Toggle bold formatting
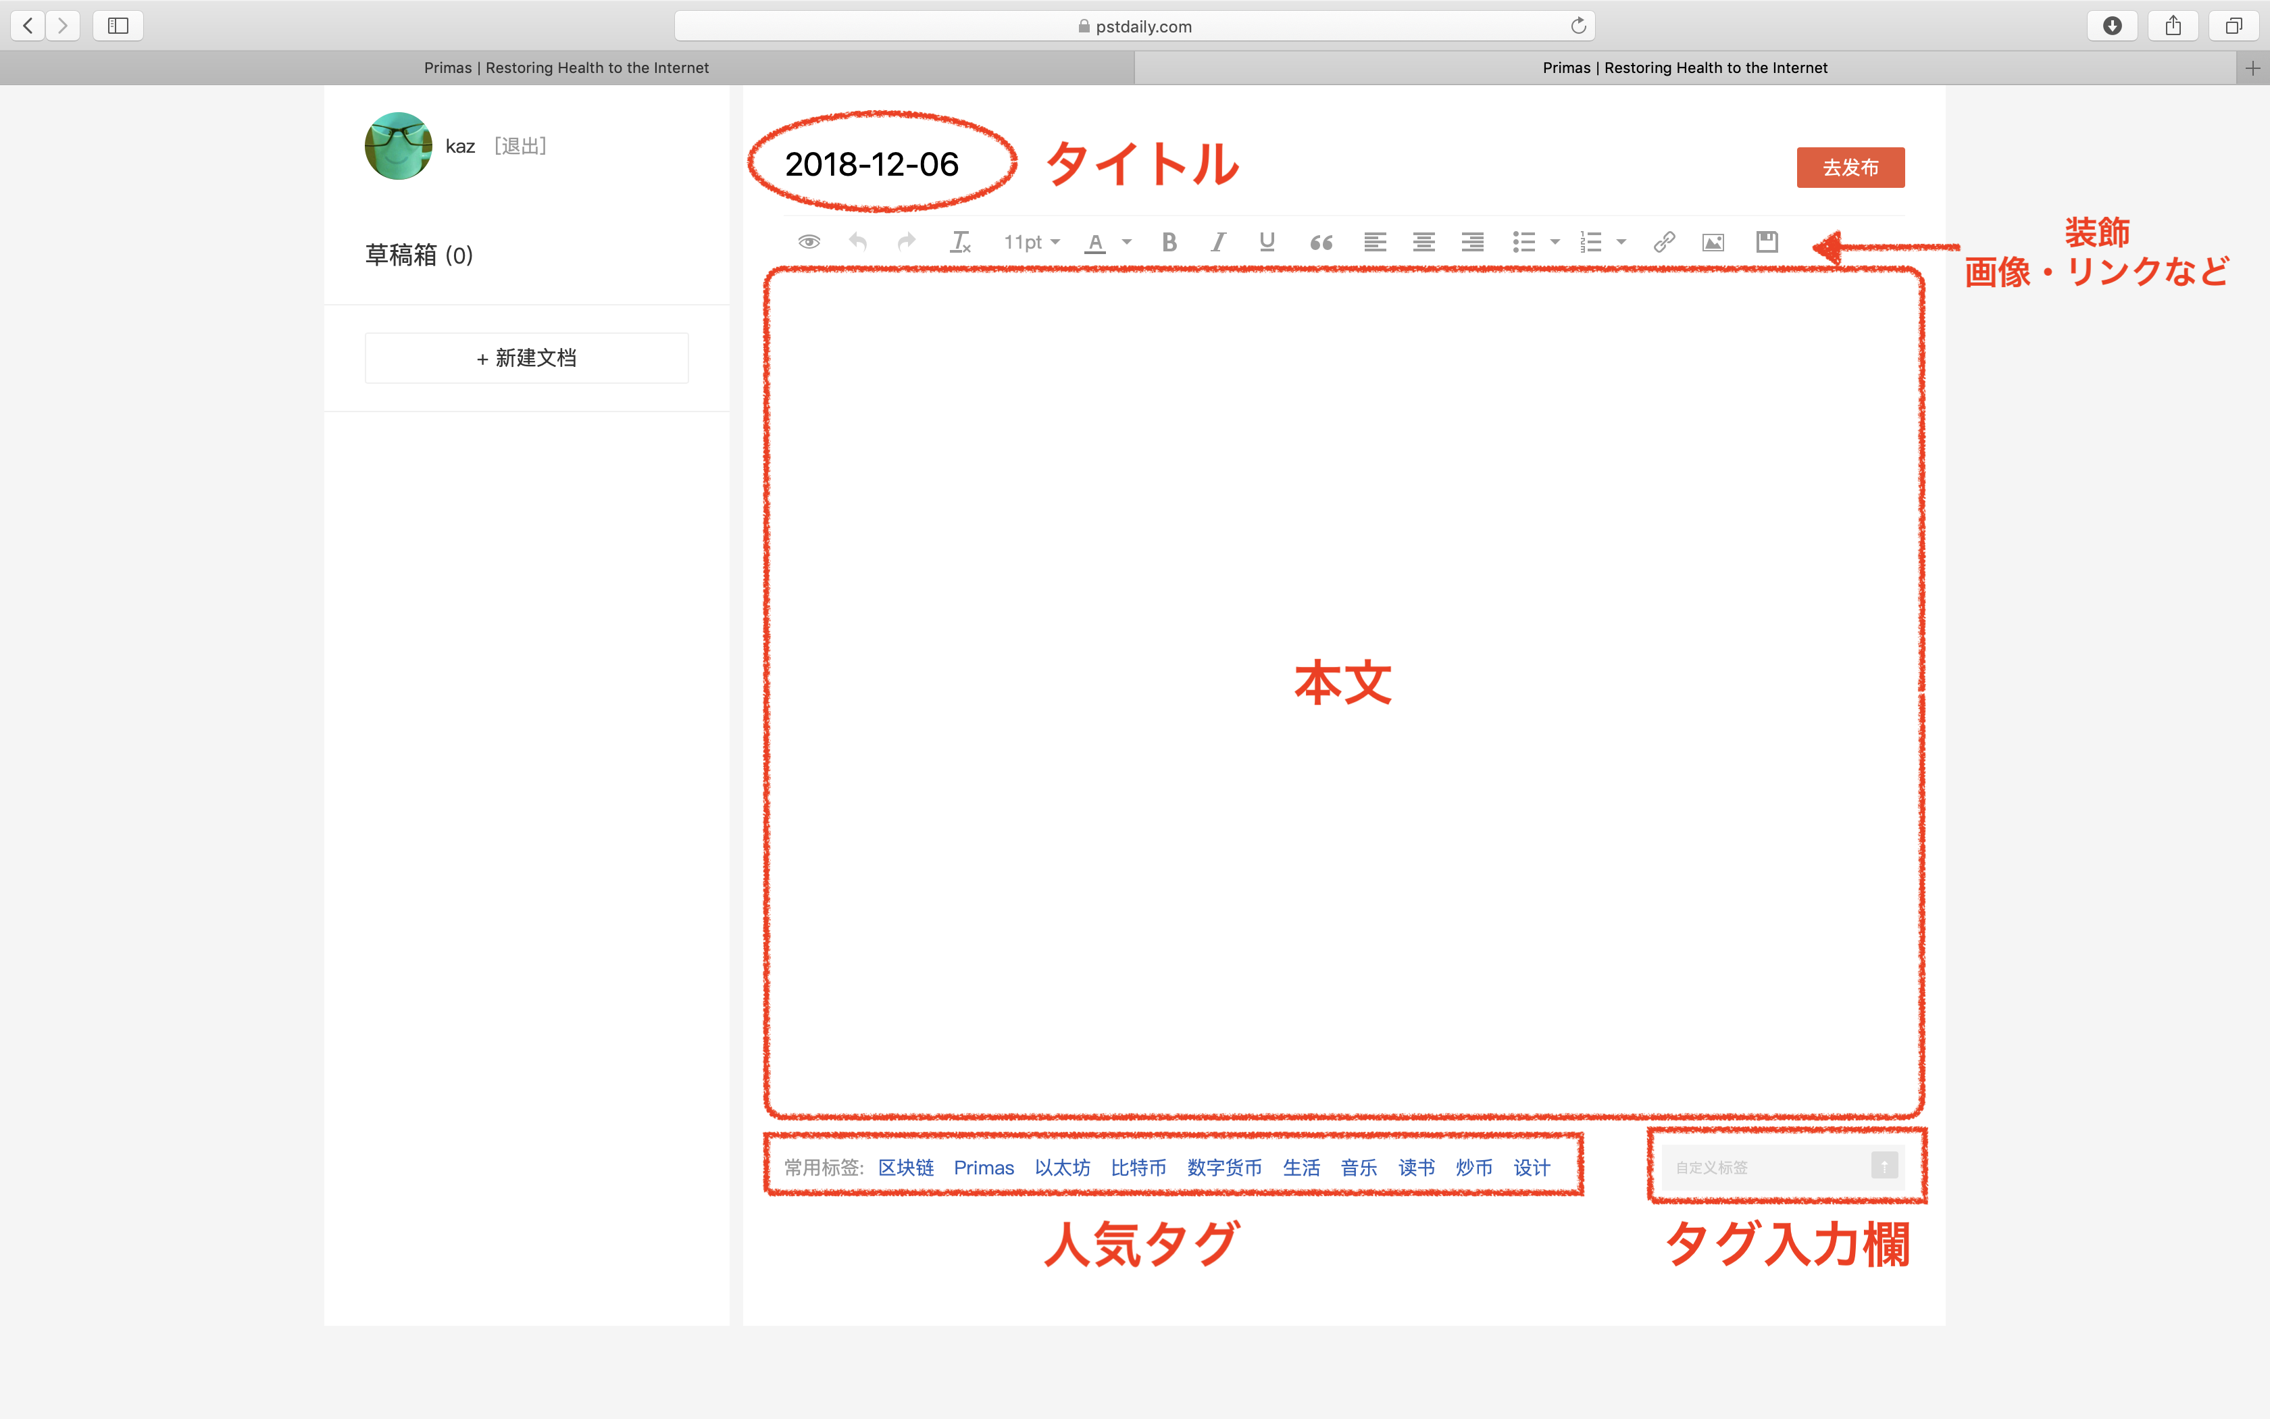This screenshot has width=2270, height=1419. tap(1169, 242)
